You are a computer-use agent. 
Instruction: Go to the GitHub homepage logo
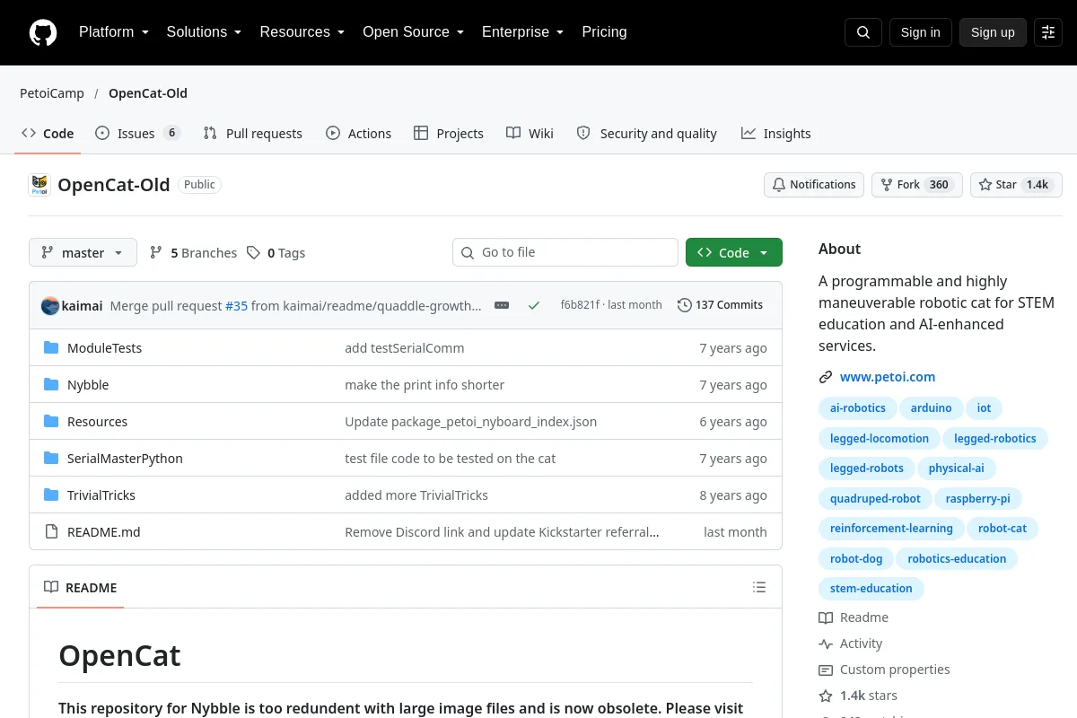coord(43,32)
